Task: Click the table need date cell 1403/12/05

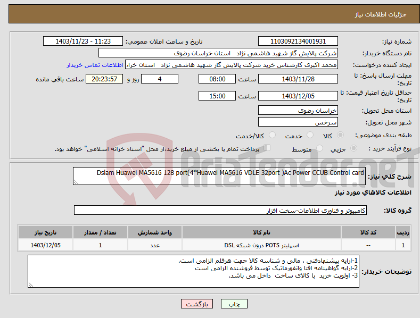Action: click(46, 245)
